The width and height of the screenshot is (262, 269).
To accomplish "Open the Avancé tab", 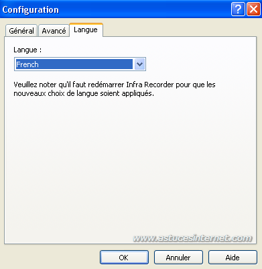I will point(54,31).
